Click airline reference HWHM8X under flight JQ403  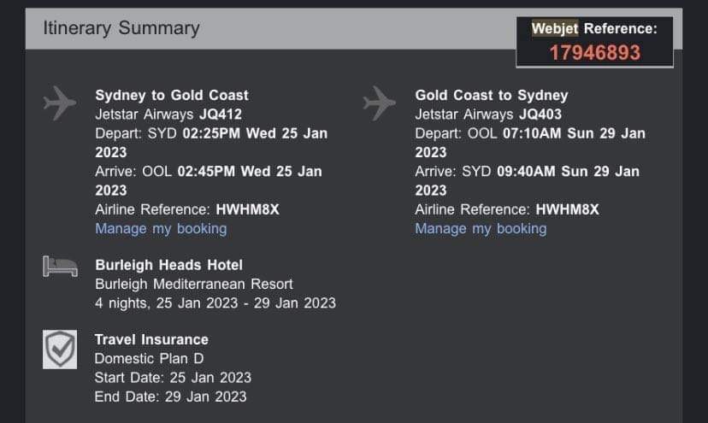click(567, 209)
